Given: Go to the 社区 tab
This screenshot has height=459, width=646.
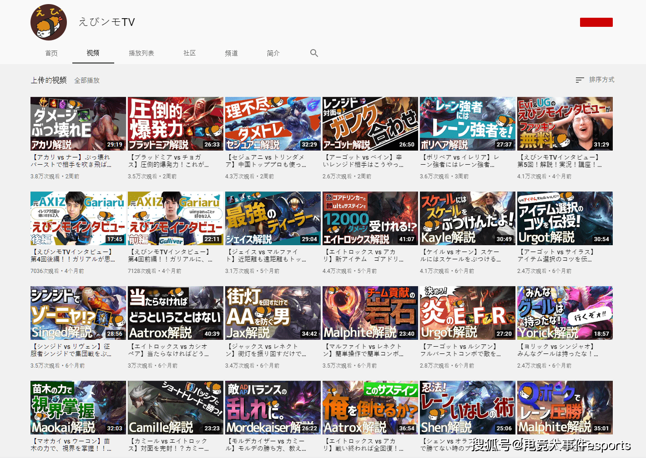Looking at the screenshot, I should click(x=190, y=53).
